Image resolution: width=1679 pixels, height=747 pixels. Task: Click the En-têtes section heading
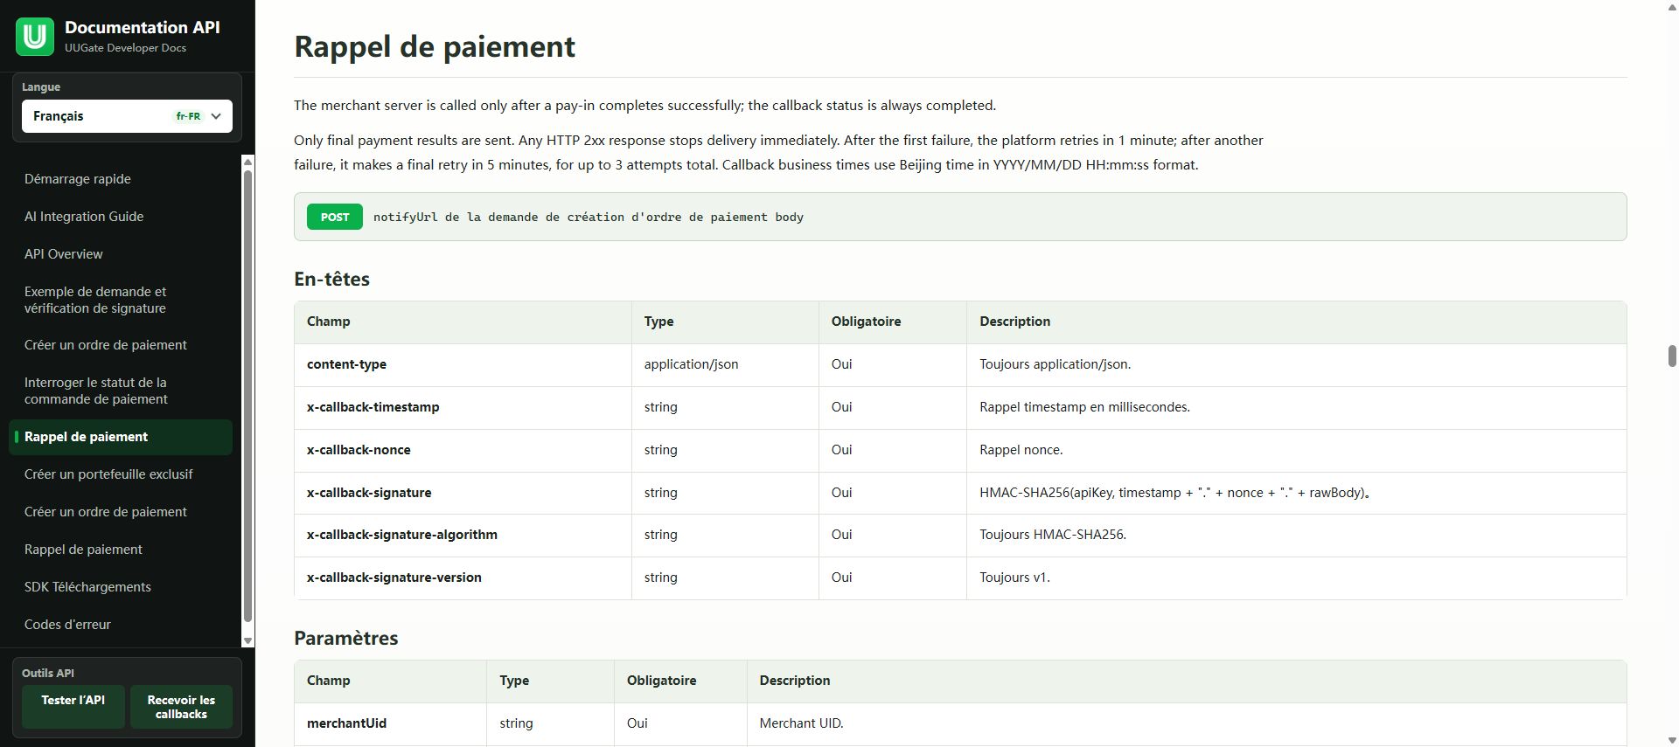click(332, 279)
